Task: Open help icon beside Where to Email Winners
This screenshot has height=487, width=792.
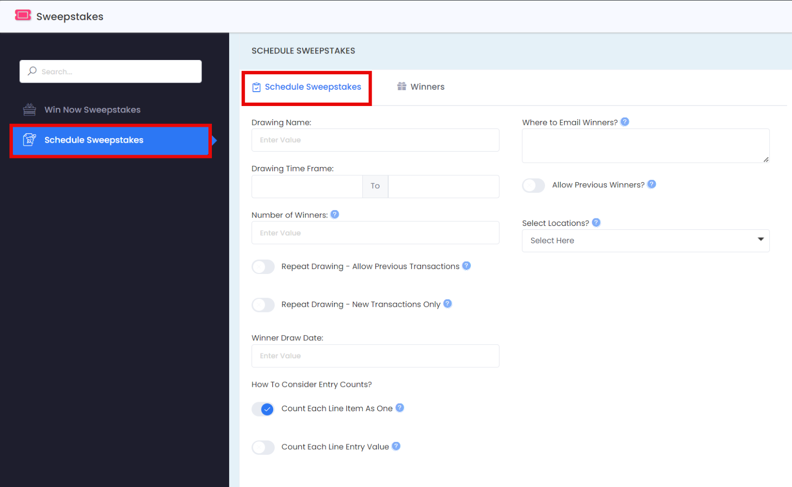Action: pos(625,121)
